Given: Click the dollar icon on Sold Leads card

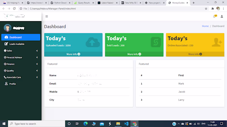Looking at the screenshot, I should pos(156,42).
